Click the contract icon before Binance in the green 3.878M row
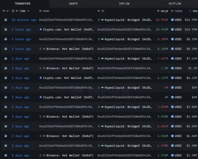The width and height of the screenshot is (198, 159). [40, 117]
